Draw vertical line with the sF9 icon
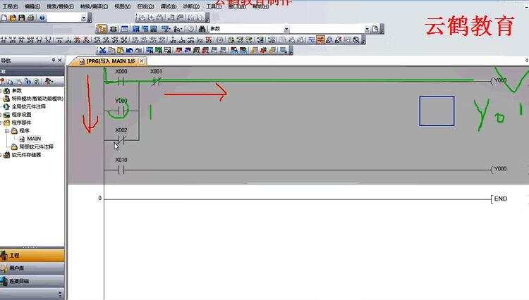This screenshot has height=300, width=529. 68,40
